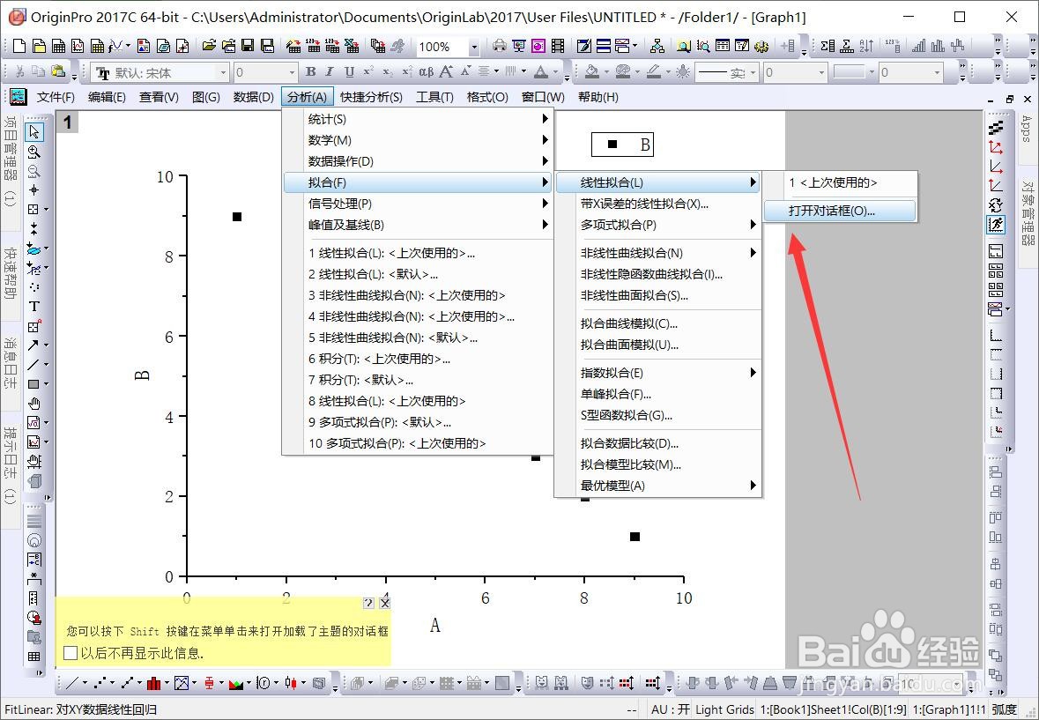
Task: Open the font size dropdown
Action: pyautogui.click(x=292, y=72)
